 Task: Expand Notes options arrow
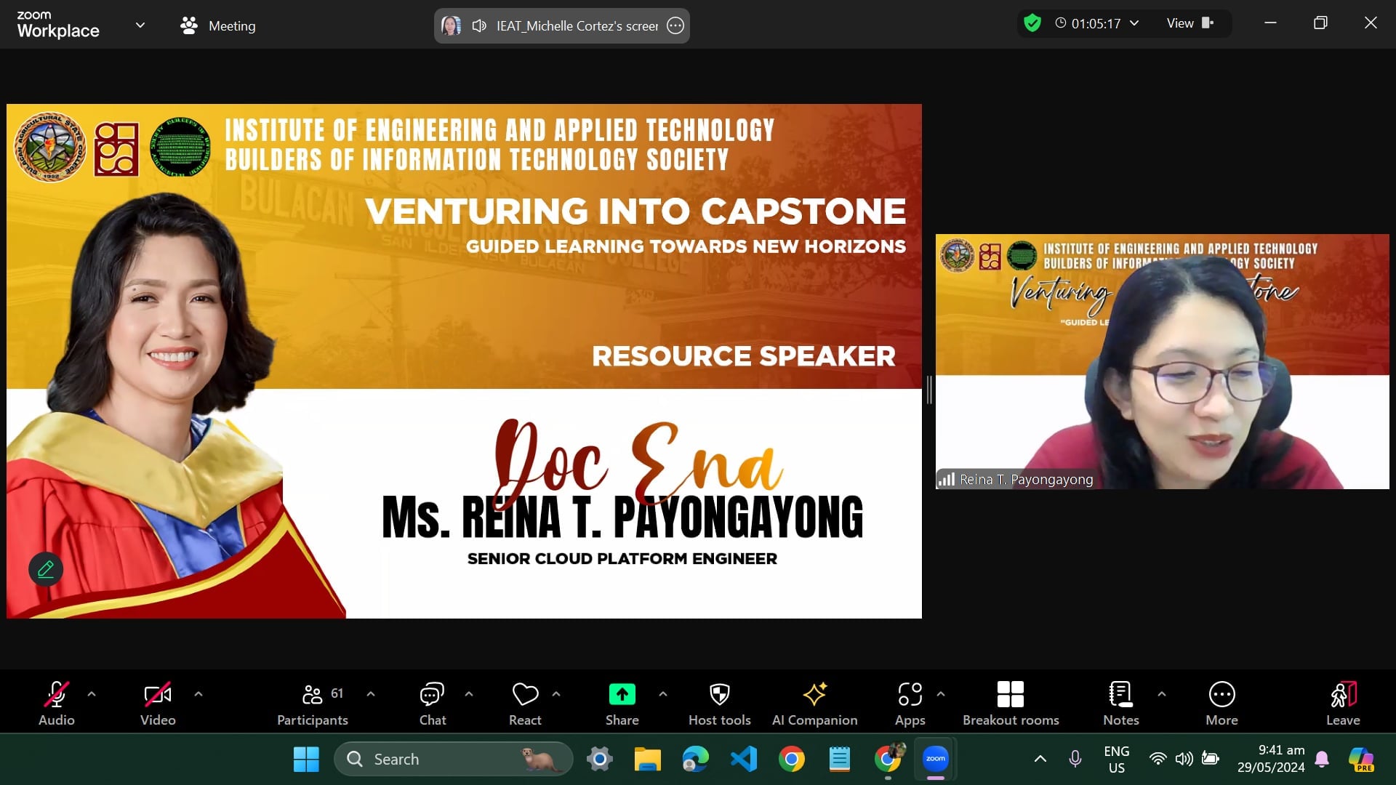[x=1162, y=694]
